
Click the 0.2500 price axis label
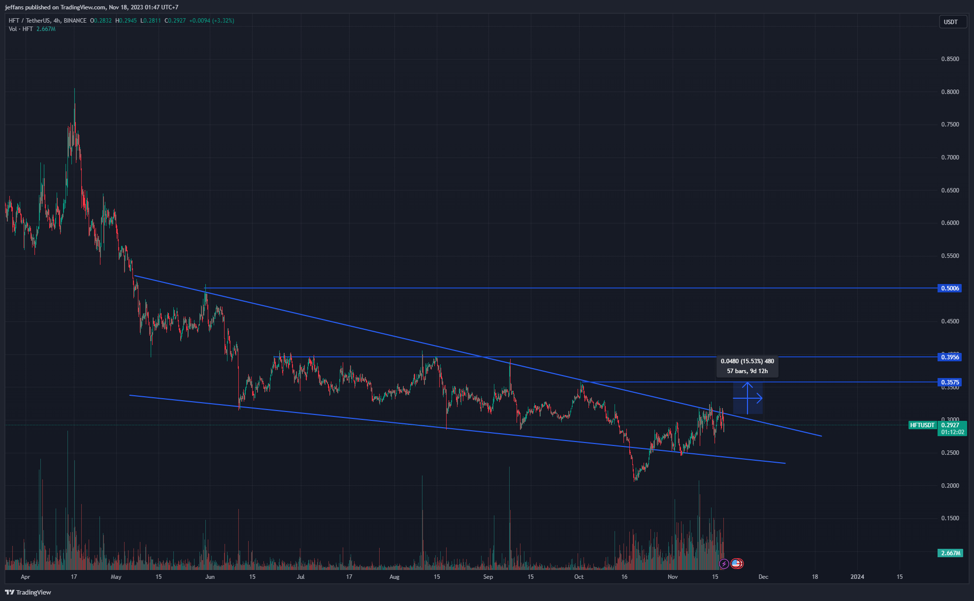pos(950,453)
